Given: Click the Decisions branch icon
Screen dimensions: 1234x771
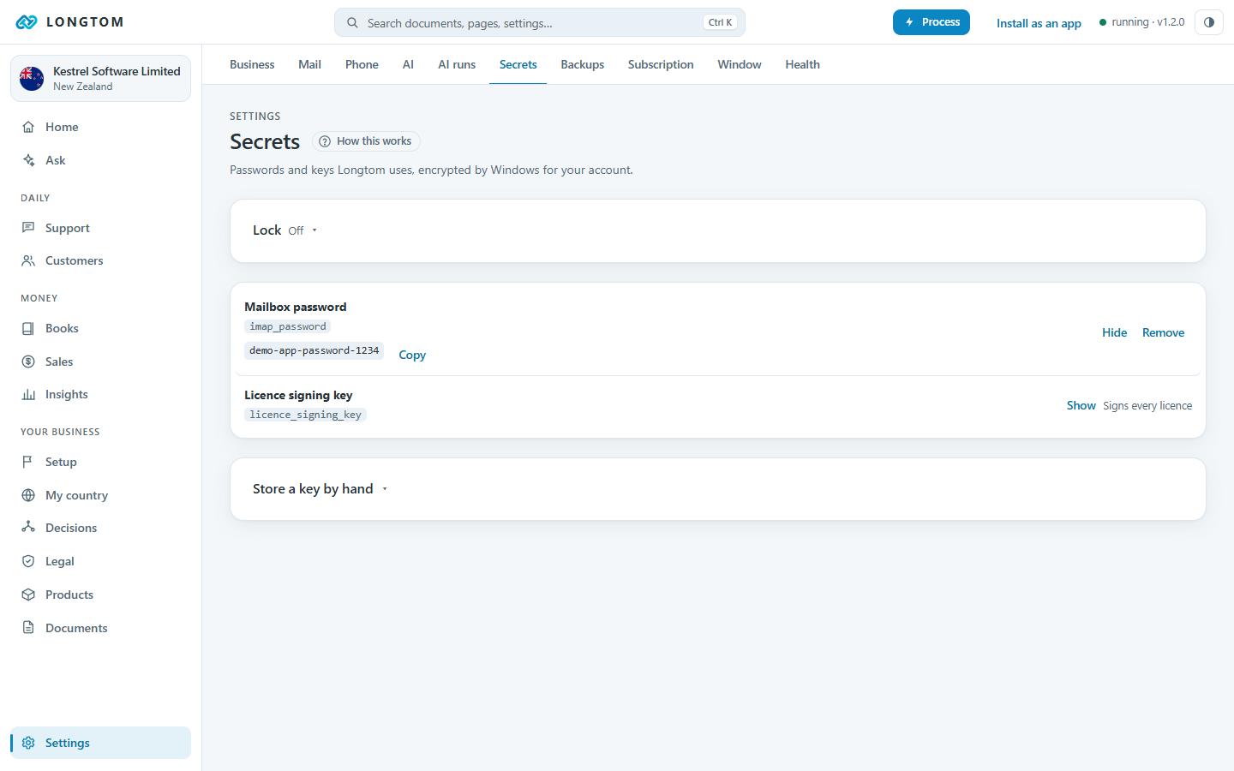Looking at the screenshot, I should 28,528.
